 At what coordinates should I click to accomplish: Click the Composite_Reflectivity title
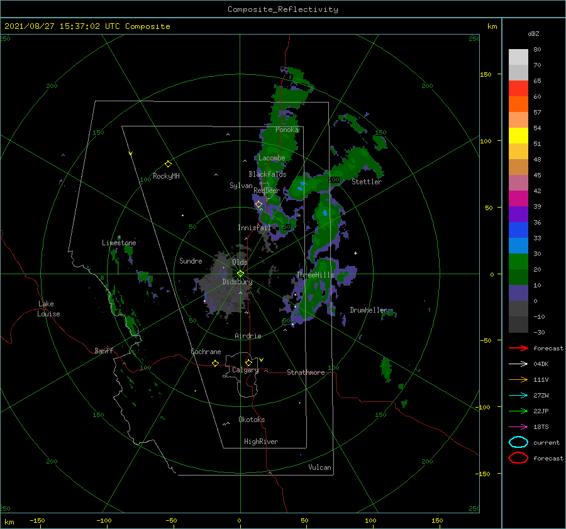(283, 9)
